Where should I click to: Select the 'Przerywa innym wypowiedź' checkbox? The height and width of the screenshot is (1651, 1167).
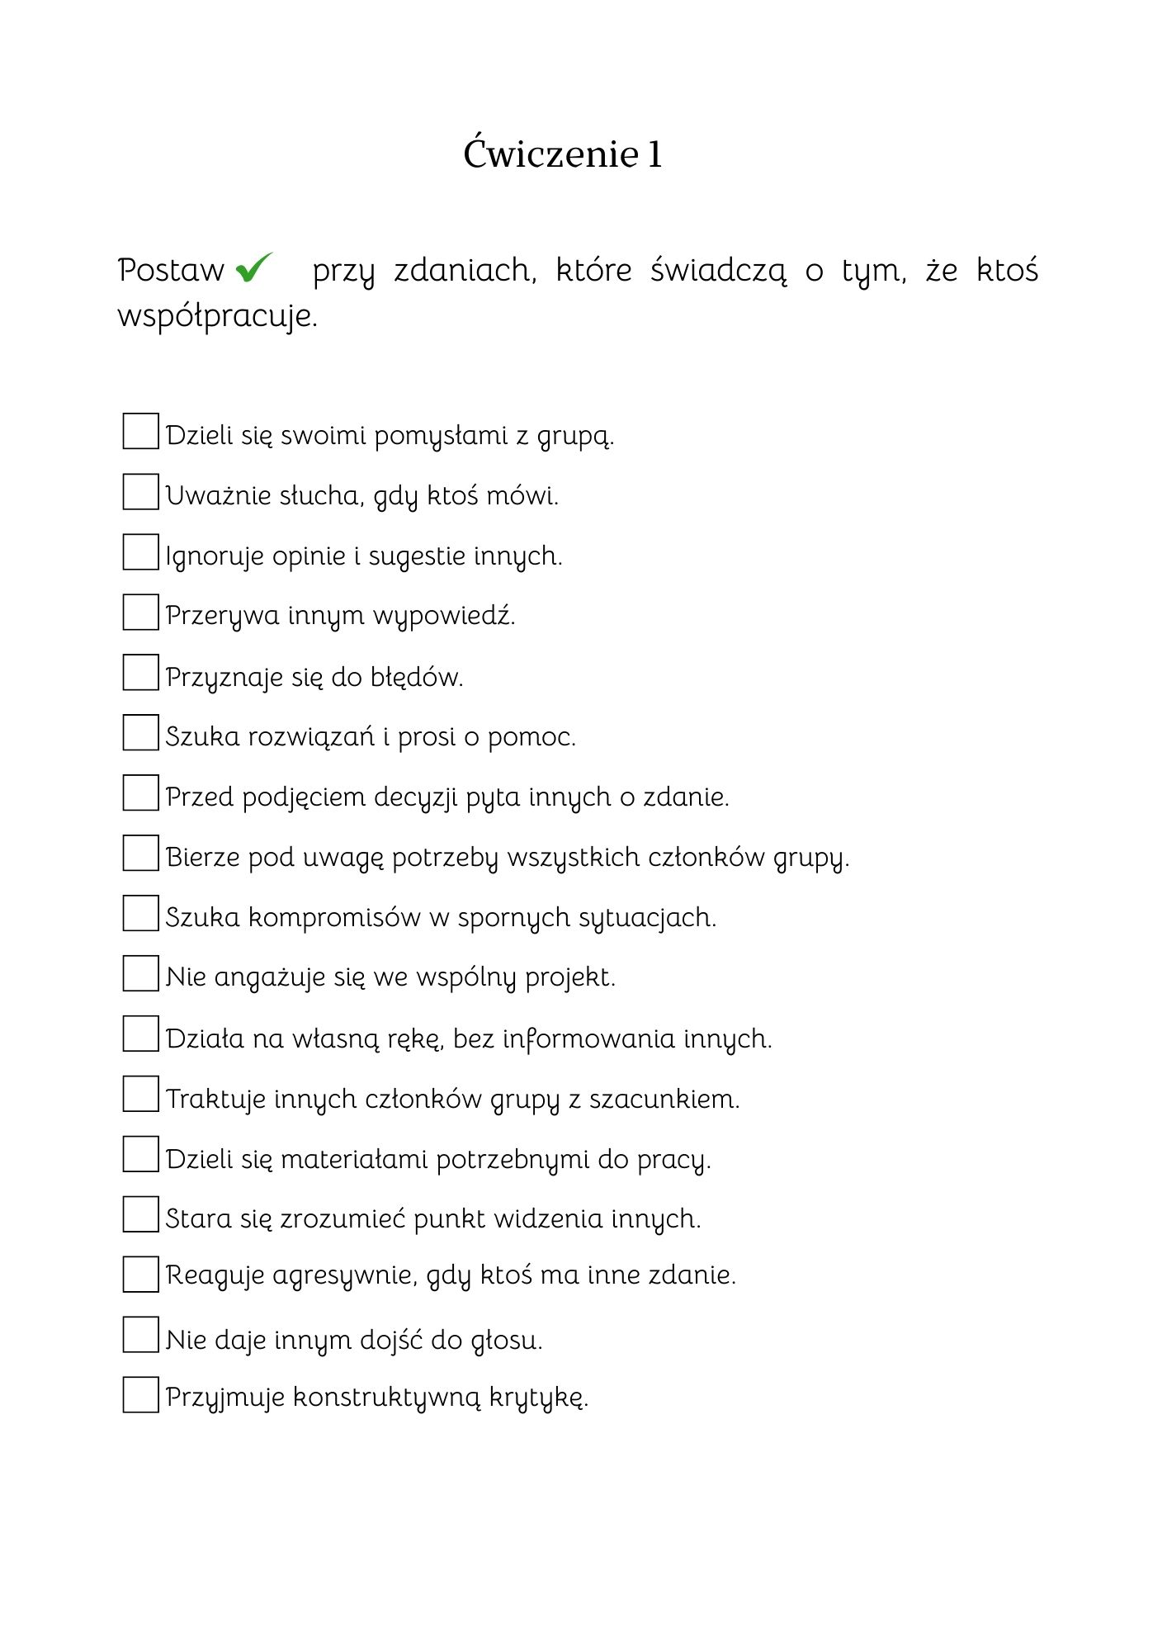140,612
